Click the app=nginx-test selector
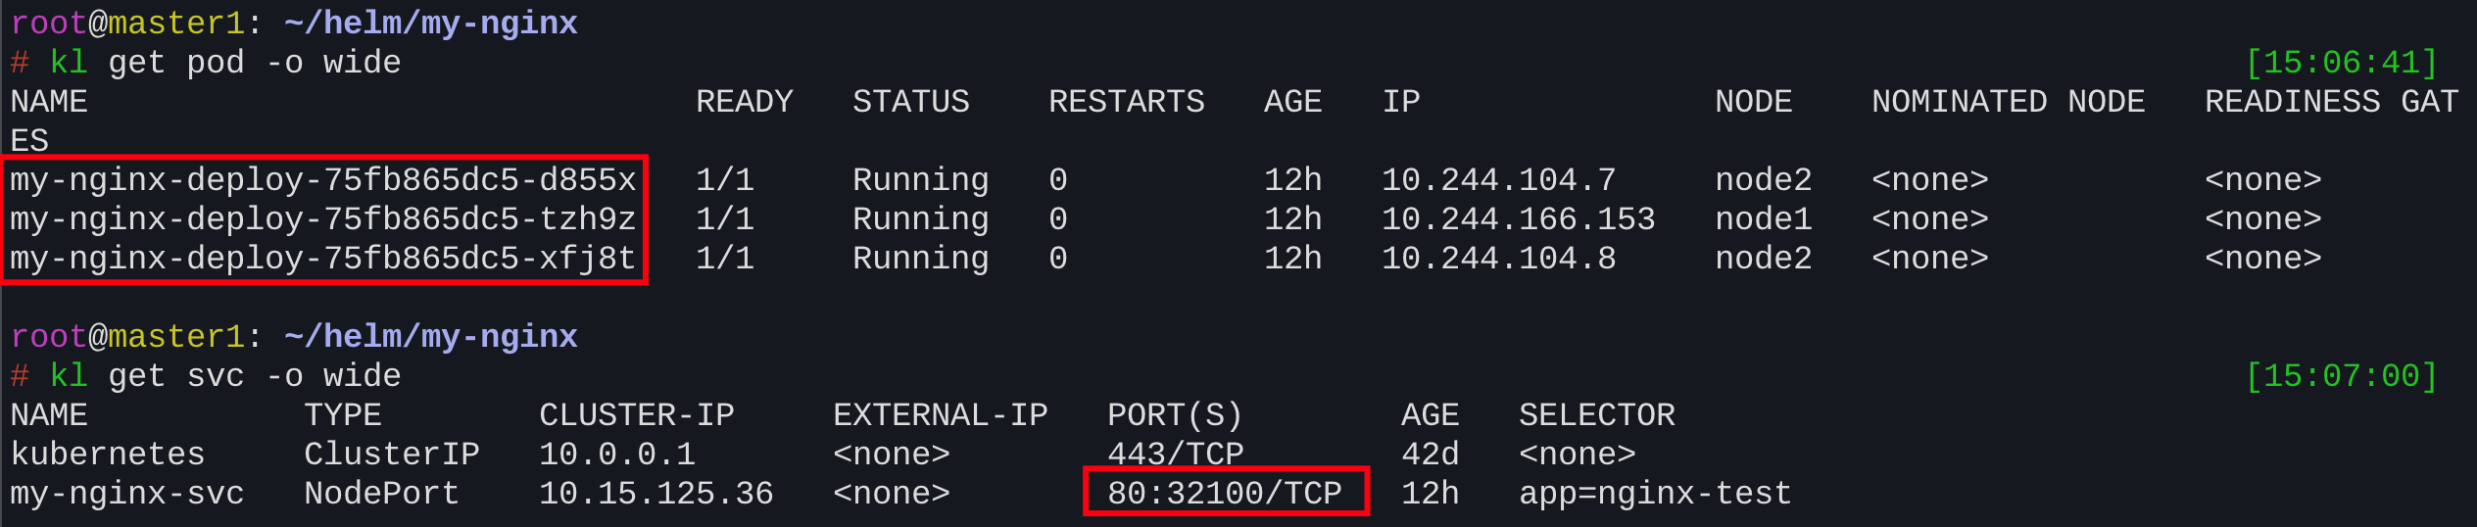This screenshot has width=2477, height=527. pyautogui.click(x=1655, y=493)
